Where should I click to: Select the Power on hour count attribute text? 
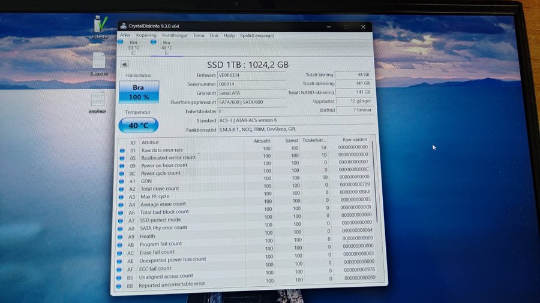164,165
